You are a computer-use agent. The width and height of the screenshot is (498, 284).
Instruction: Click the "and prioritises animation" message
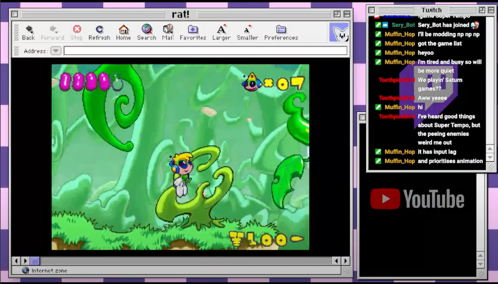450,161
